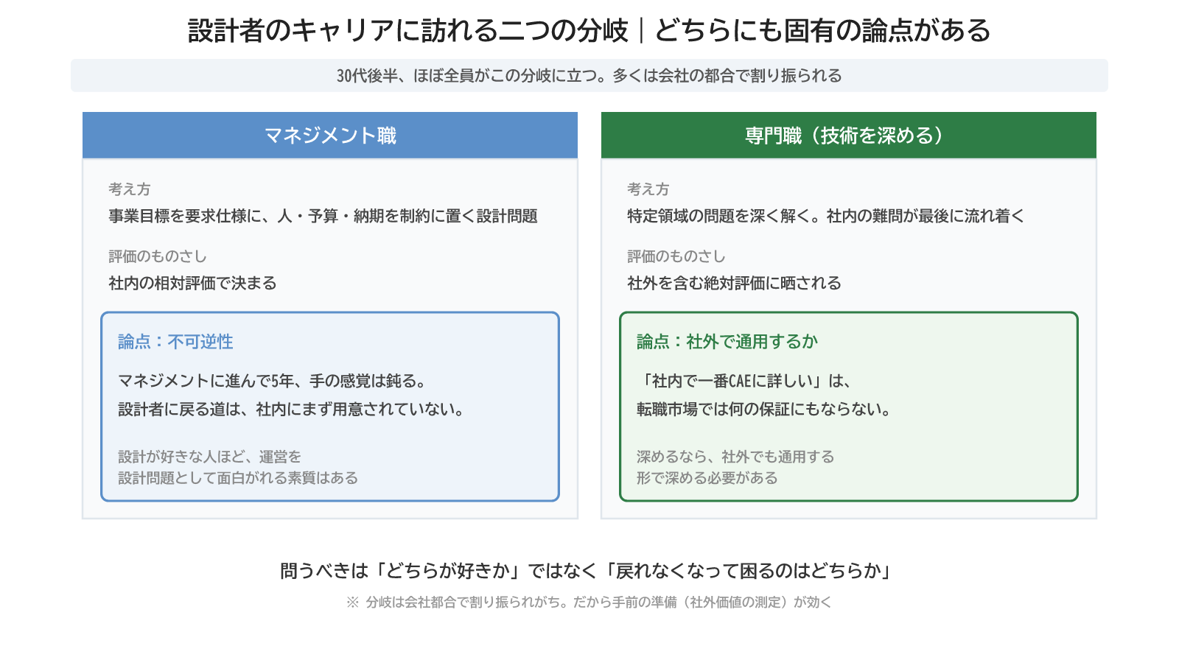Click gray note 深めるなら、社外でも通用する

(x=735, y=457)
